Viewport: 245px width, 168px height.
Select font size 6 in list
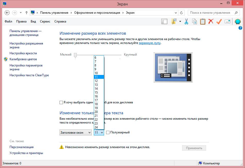(99, 58)
